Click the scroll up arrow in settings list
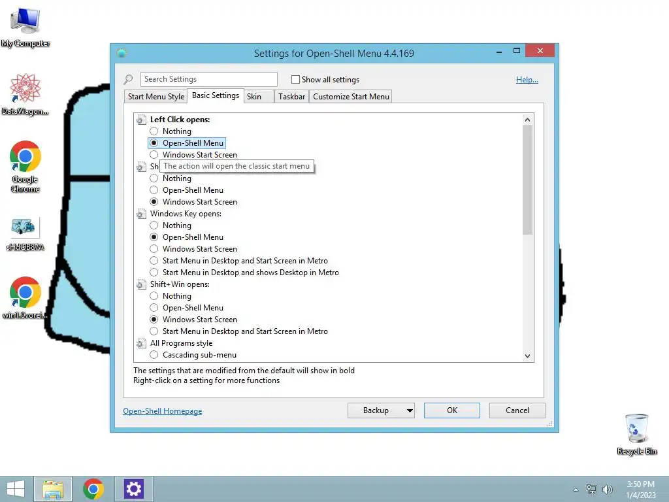The height and width of the screenshot is (502, 669). pyautogui.click(x=527, y=120)
